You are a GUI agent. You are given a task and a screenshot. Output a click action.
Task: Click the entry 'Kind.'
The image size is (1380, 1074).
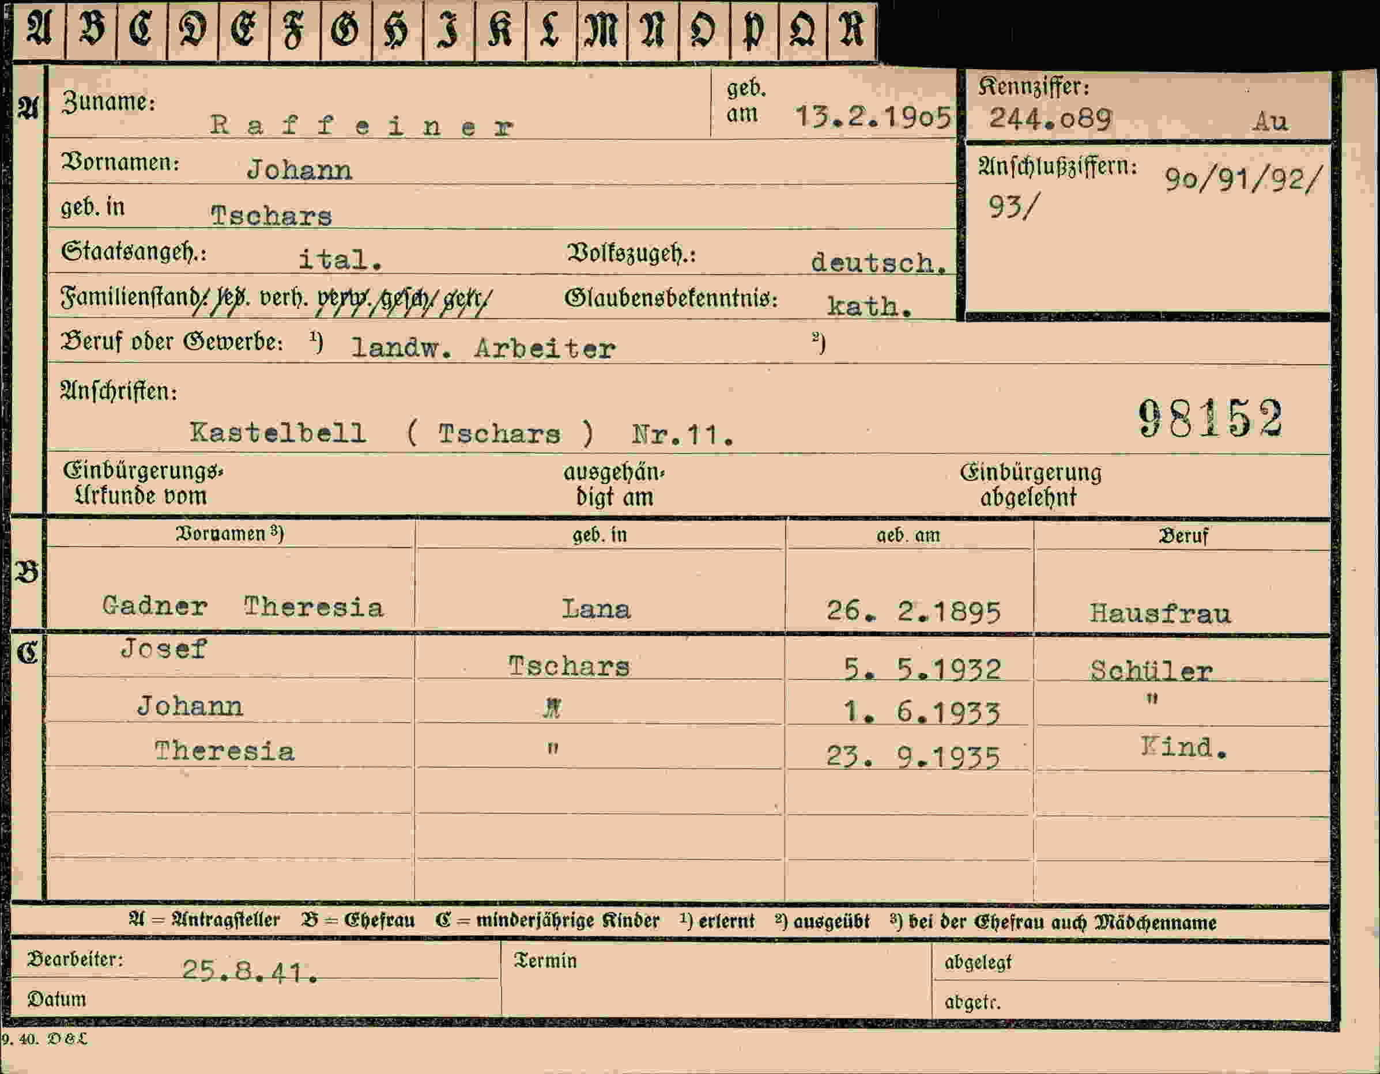[x=1185, y=747]
